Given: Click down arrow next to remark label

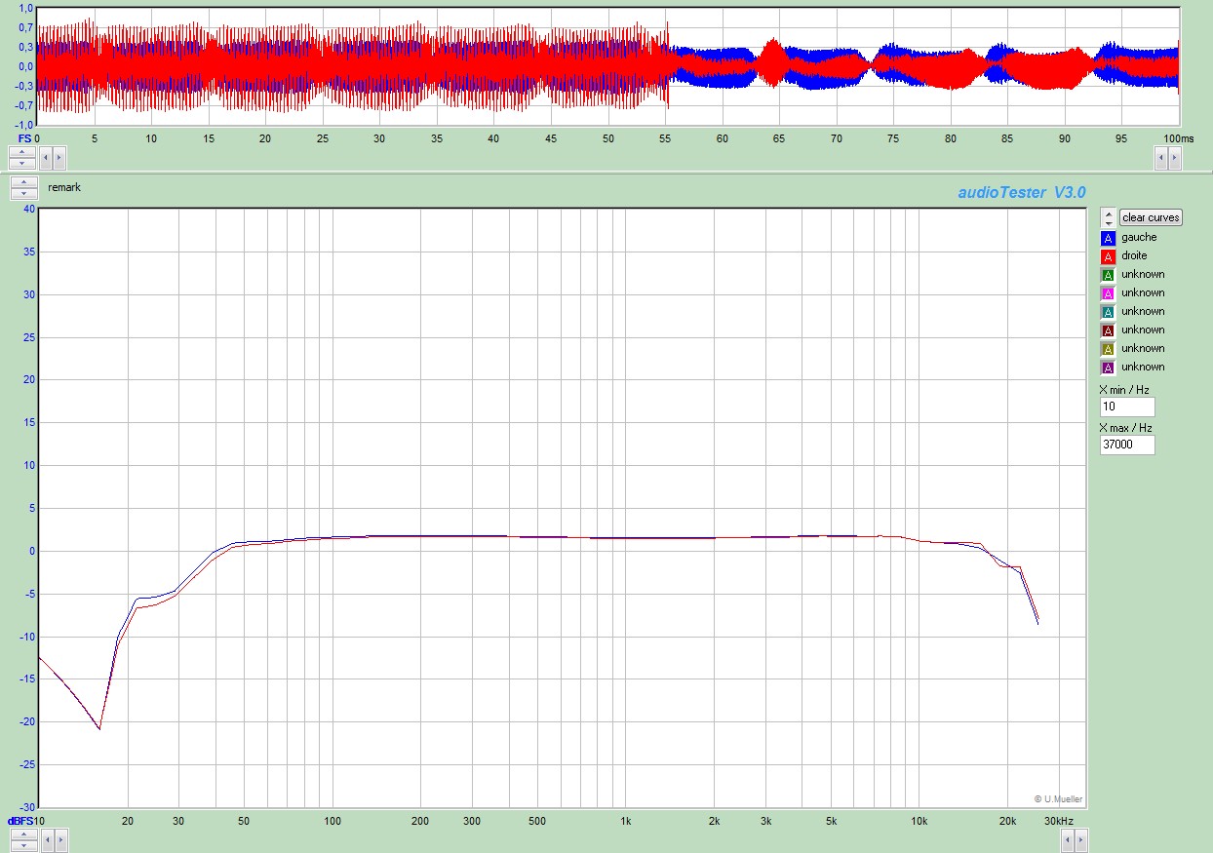Looking at the screenshot, I should (22, 193).
